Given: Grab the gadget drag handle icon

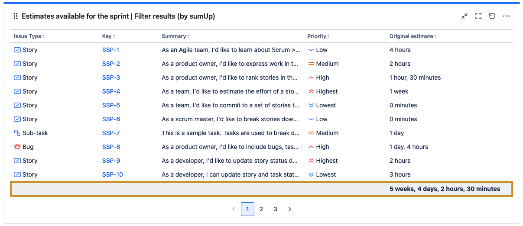Looking at the screenshot, I should 16,16.
